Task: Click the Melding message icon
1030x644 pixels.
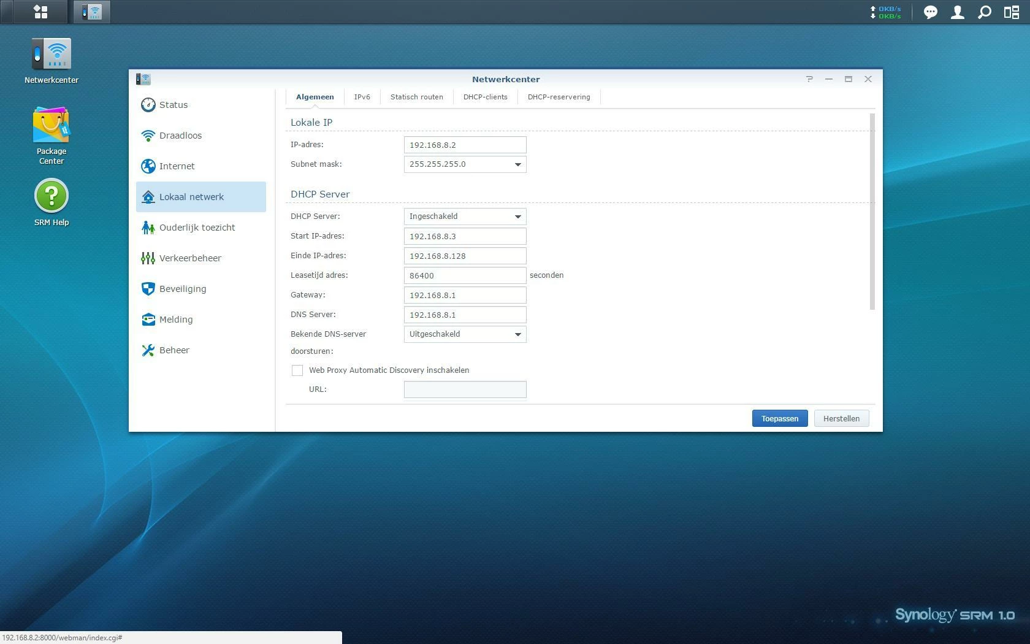Action: pos(148,320)
